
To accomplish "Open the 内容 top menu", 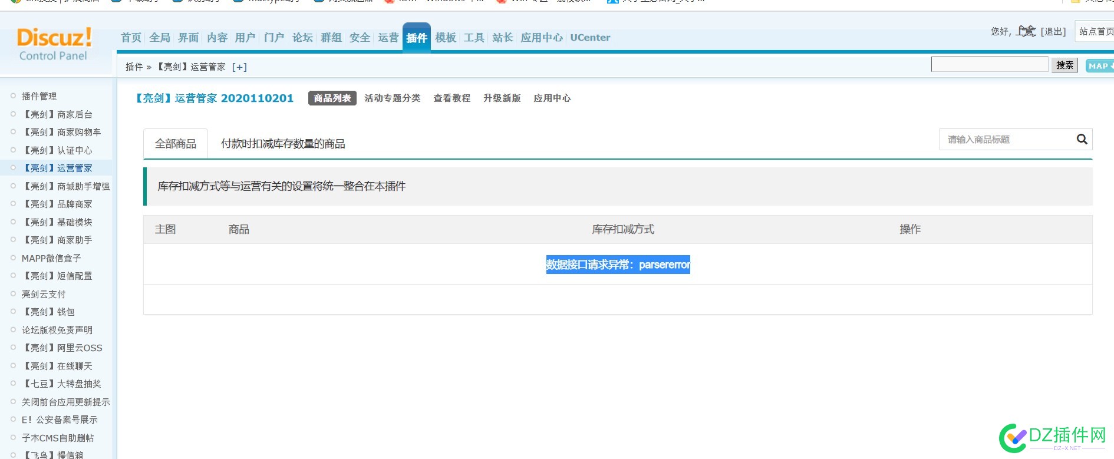I will [217, 38].
